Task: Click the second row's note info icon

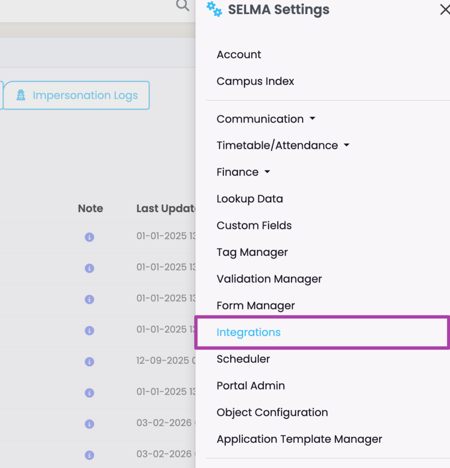Action: pyautogui.click(x=90, y=268)
